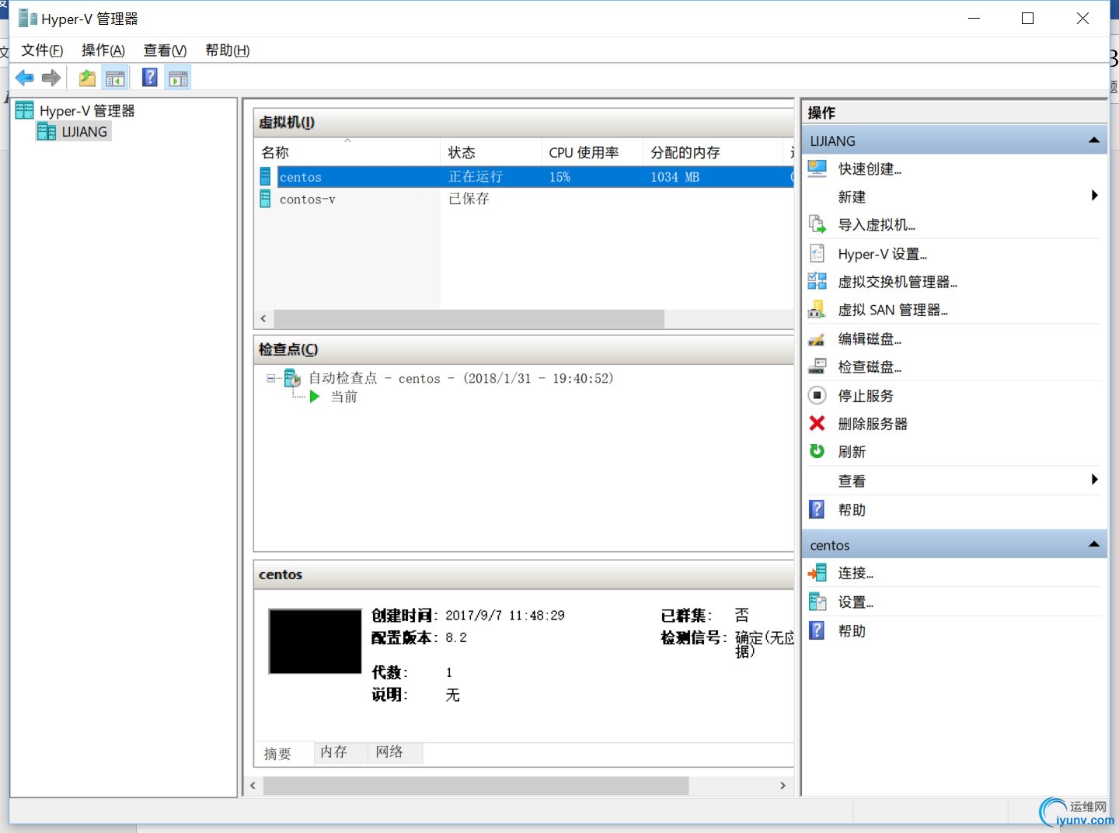The height and width of the screenshot is (833, 1119).
Task: Click 连接 action for centos
Action: tap(856, 573)
